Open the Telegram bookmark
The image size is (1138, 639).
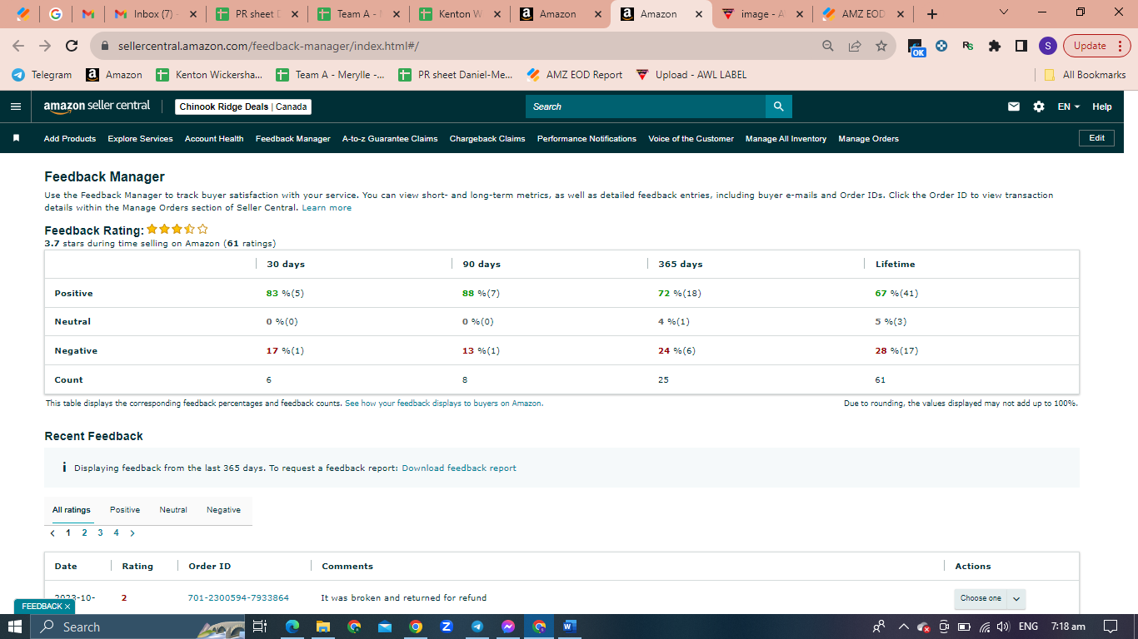42,75
